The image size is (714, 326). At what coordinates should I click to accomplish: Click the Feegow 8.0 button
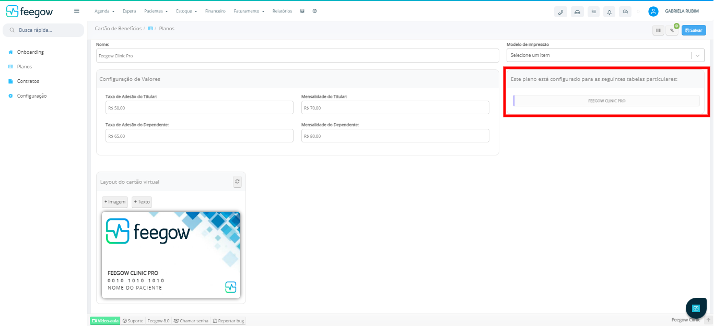[158, 321]
